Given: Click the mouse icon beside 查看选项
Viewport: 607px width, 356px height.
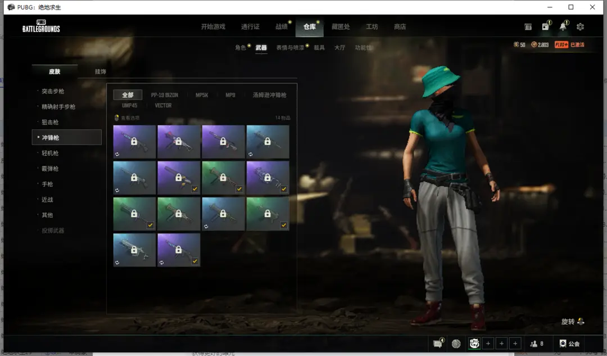Looking at the screenshot, I should 116,118.
